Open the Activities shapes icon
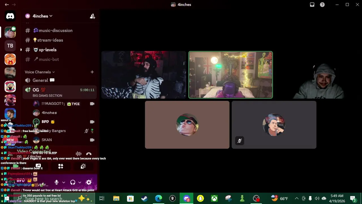 click(x=61, y=166)
